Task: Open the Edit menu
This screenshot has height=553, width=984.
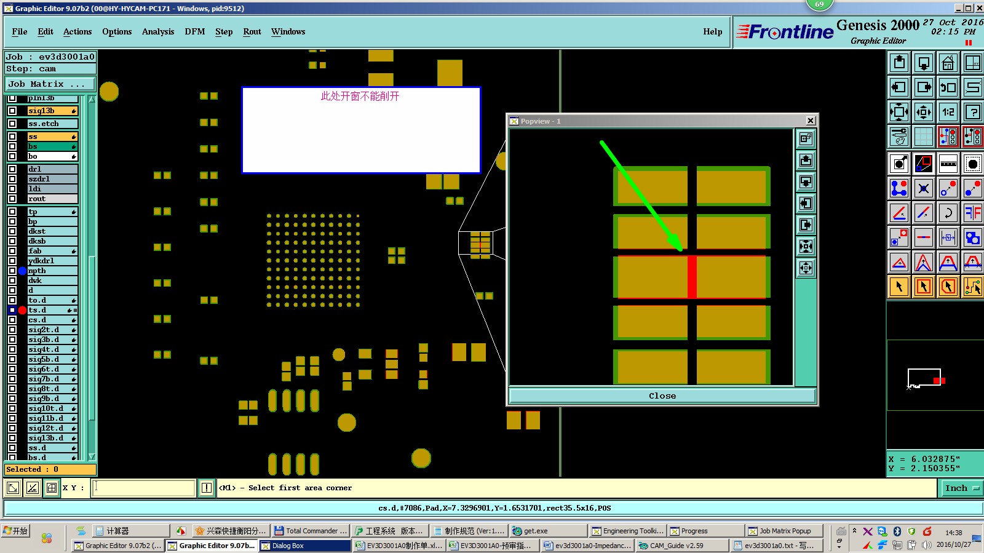Action: pyautogui.click(x=46, y=31)
